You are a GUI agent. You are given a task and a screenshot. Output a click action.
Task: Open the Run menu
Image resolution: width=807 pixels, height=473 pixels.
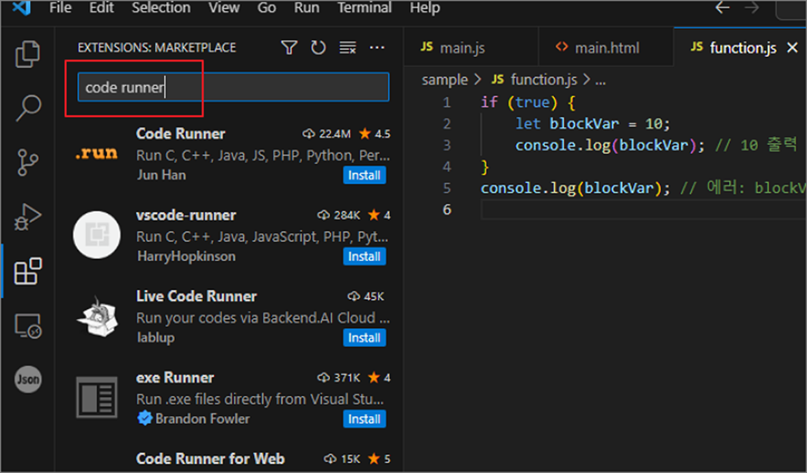coord(307,8)
